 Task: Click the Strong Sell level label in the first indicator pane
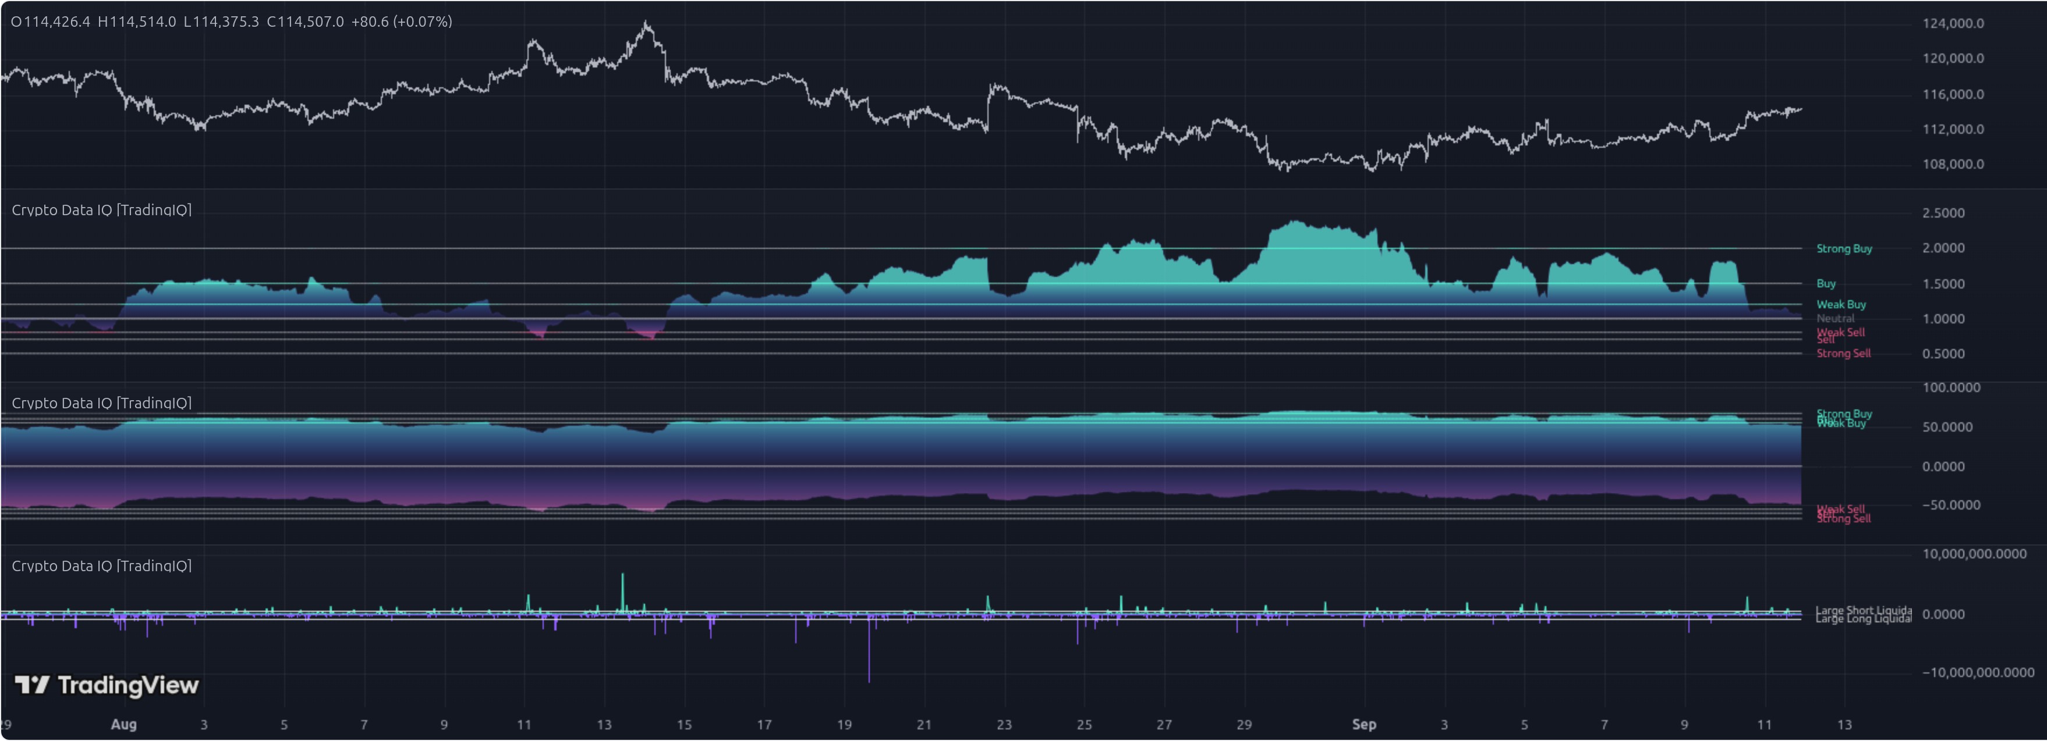pos(1843,354)
